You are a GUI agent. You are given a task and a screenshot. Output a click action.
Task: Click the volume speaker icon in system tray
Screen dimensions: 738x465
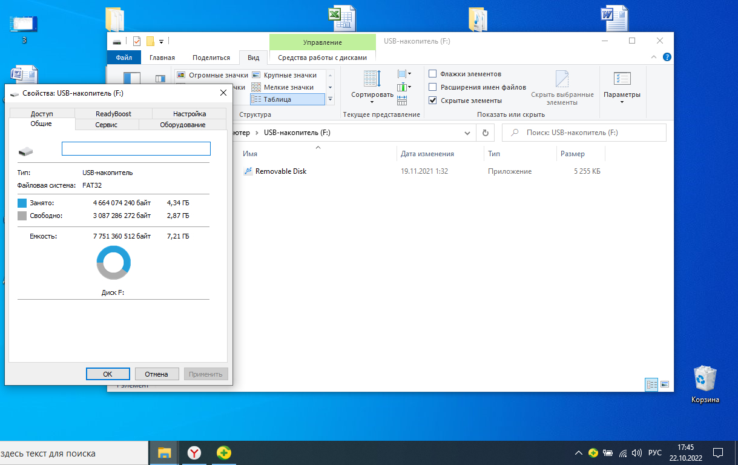pos(636,453)
